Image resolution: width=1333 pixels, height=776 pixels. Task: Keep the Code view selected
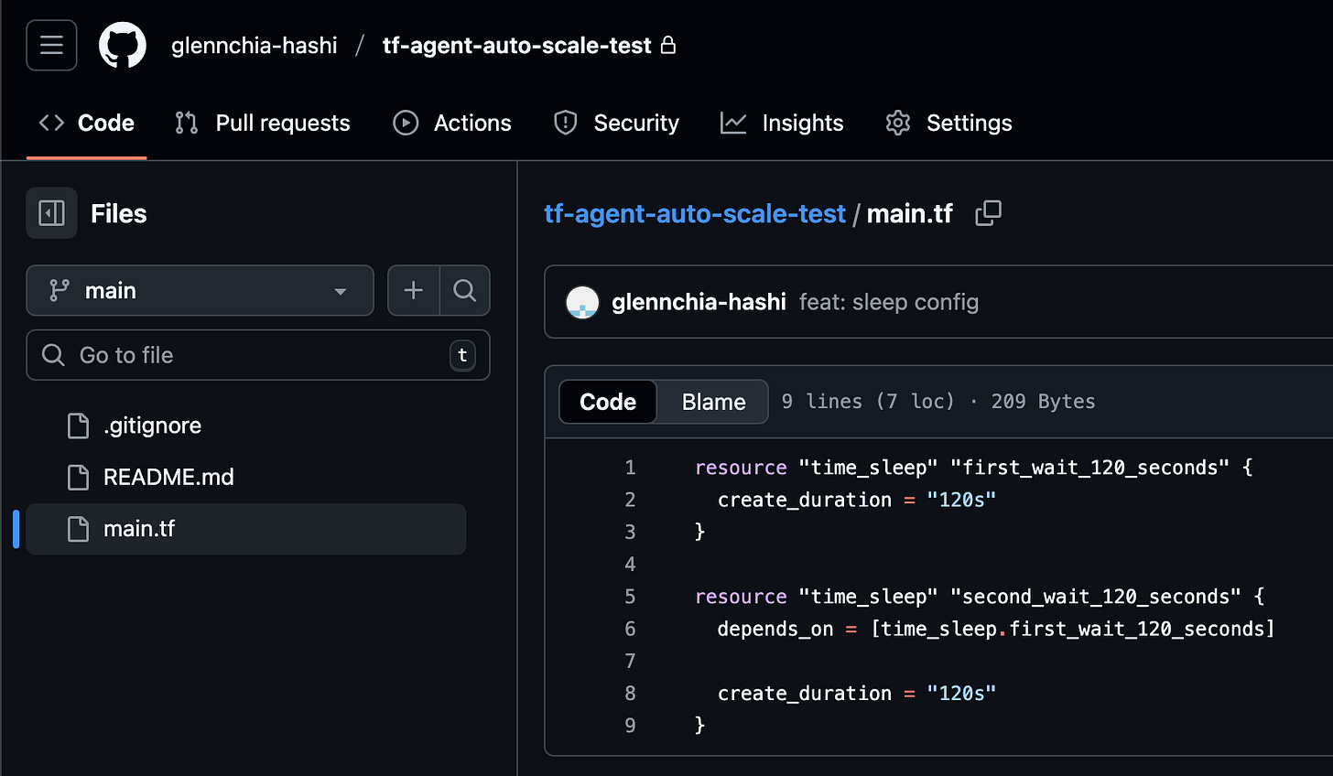(607, 401)
